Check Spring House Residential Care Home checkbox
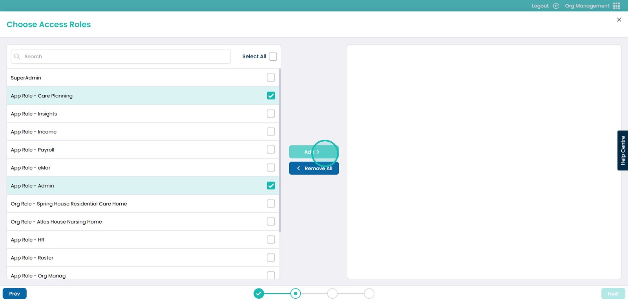The image size is (628, 301). (x=271, y=204)
